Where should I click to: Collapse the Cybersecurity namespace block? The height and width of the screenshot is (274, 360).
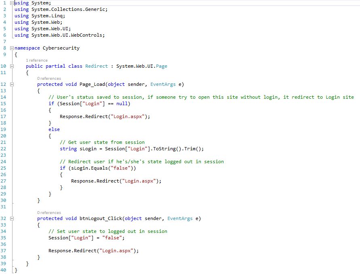[11, 48]
